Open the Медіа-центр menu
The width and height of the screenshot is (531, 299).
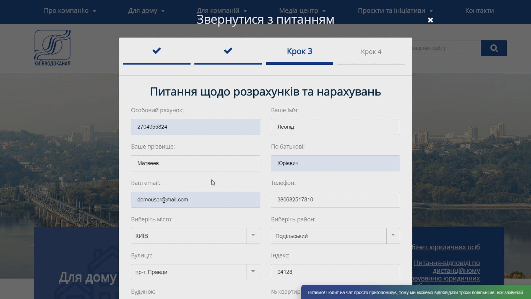point(302,11)
